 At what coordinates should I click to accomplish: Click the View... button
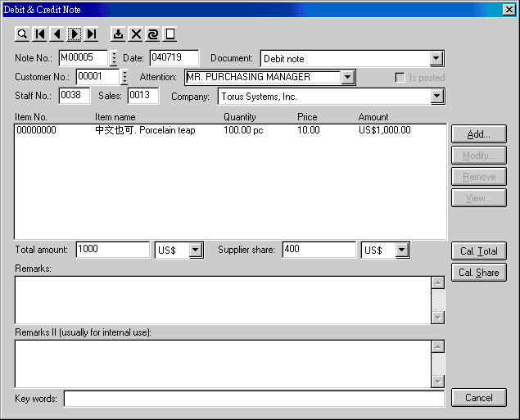click(x=478, y=198)
